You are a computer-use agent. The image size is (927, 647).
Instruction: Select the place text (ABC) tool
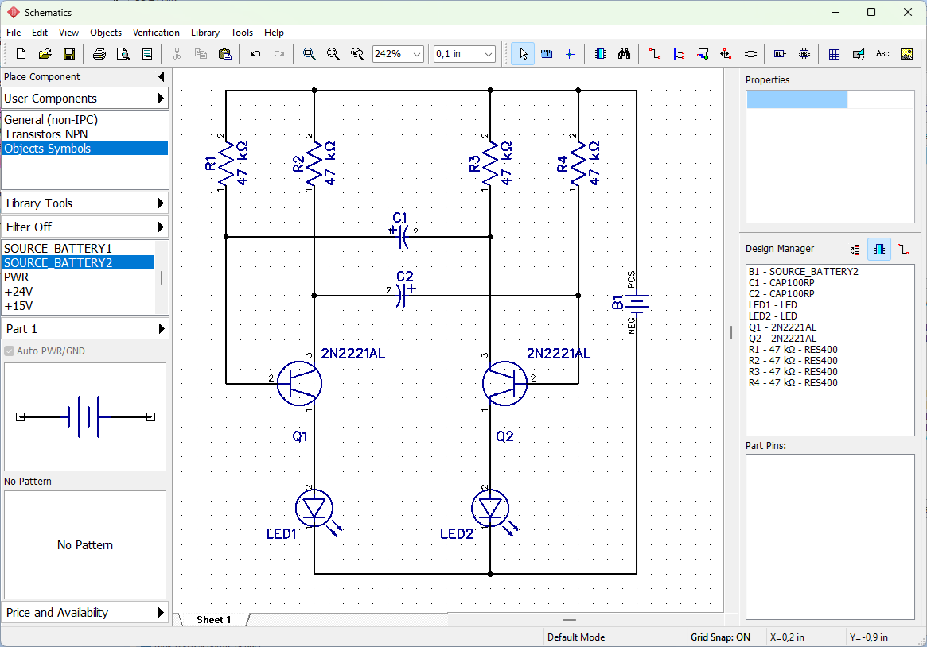click(x=882, y=54)
